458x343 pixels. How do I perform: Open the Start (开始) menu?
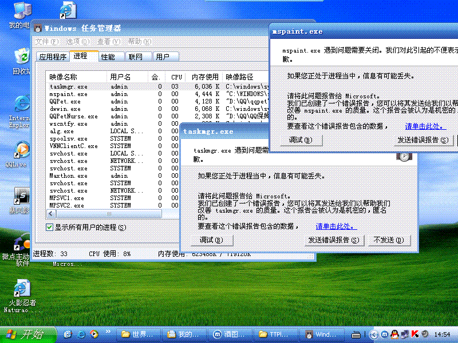coord(28,334)
